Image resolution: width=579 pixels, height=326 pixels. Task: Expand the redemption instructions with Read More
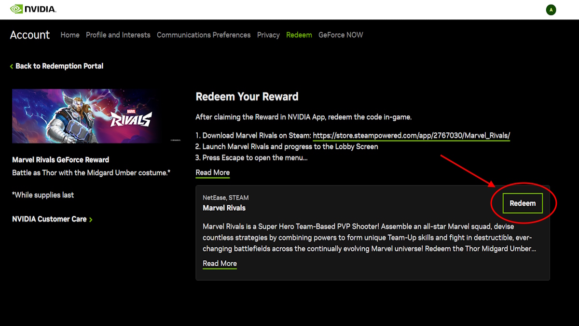[212, 172]
